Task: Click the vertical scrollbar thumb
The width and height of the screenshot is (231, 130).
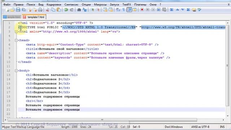Action: click(227, 65)
